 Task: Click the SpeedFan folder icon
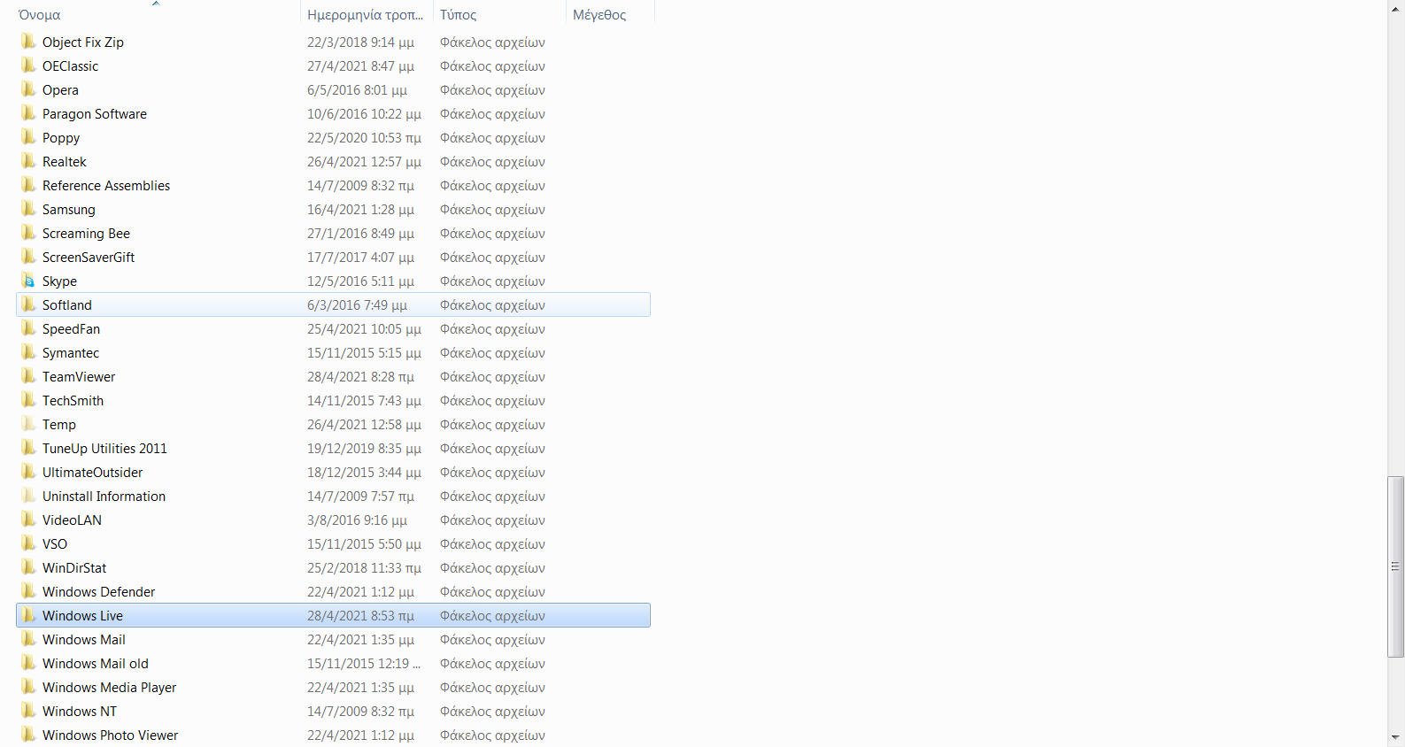click(x=29, y=328)
